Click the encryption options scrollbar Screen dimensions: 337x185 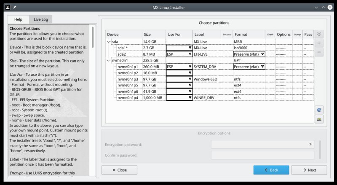click(x=320, y=150)
